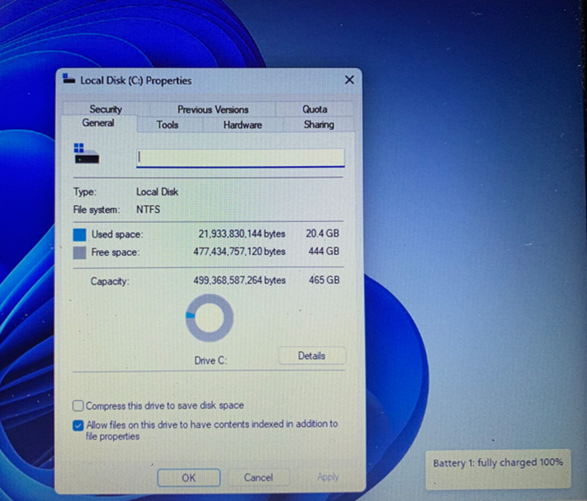
Task: Click the '20.4 GB' used space text
Action: [x=322, y=234]
